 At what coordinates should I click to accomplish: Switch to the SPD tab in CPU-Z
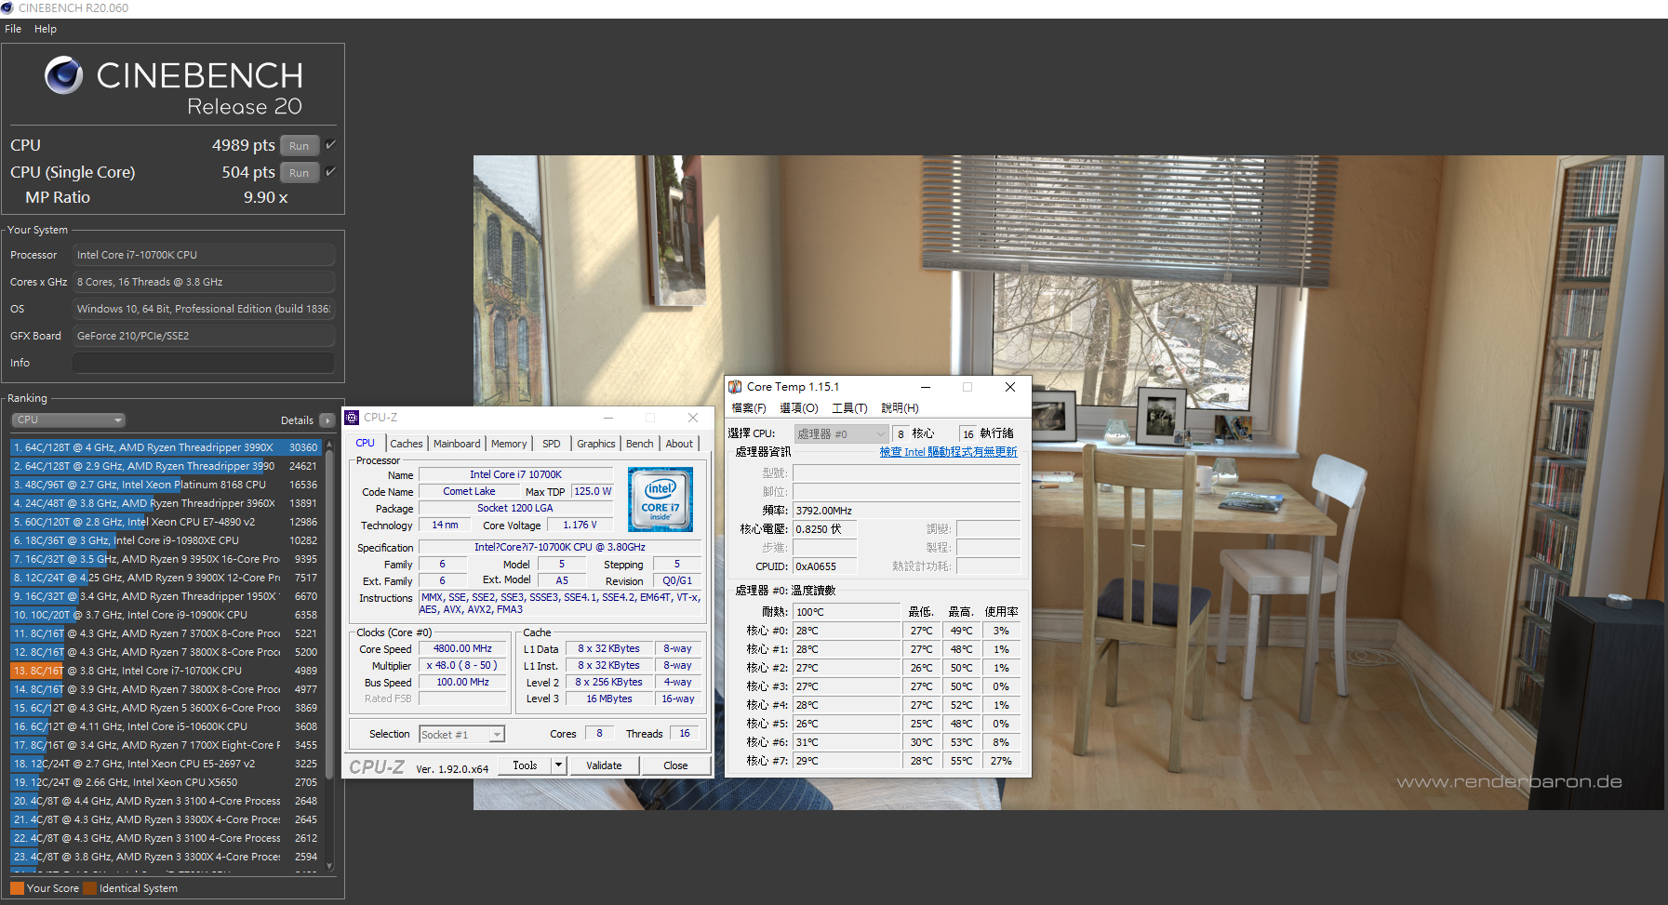(552, 444)
